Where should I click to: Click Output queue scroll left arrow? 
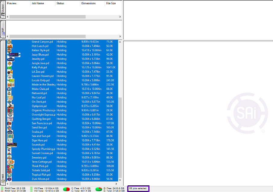coord(8,17)
